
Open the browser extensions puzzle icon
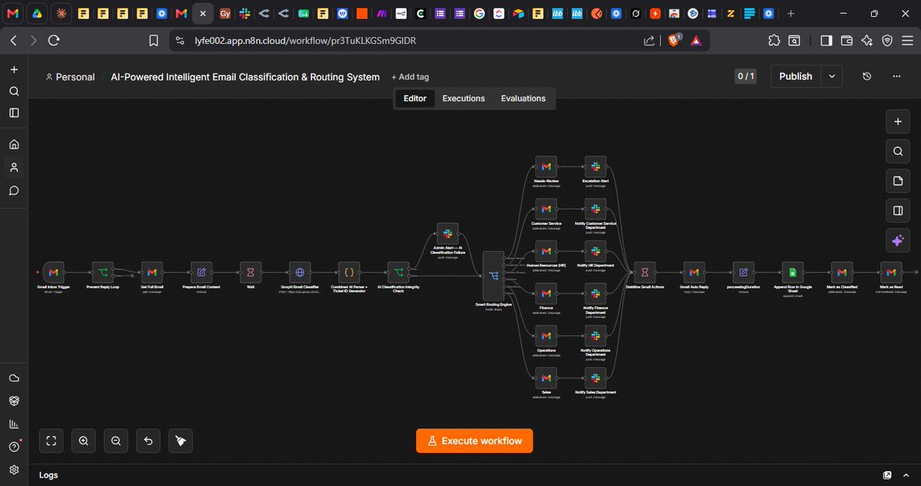click(774, 41)
